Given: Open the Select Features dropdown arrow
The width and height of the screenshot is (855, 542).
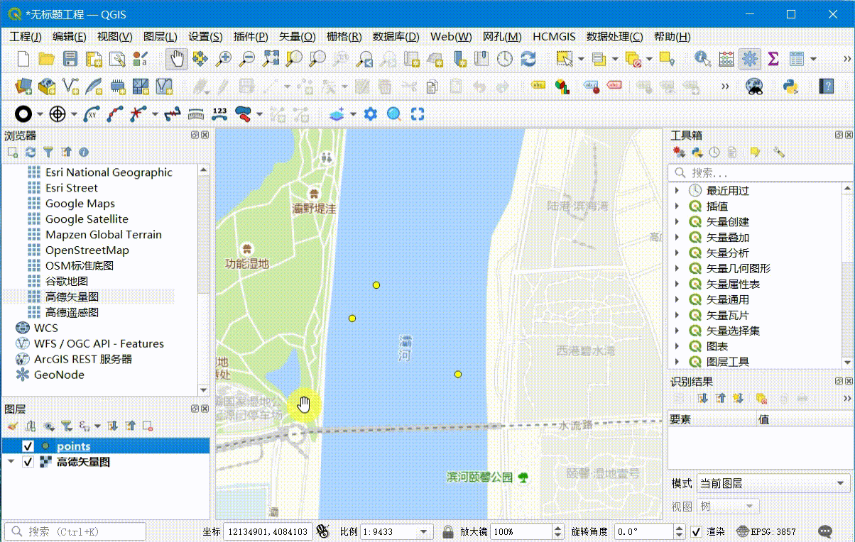Looking at the screenshot, I should [x=581, y=59].
